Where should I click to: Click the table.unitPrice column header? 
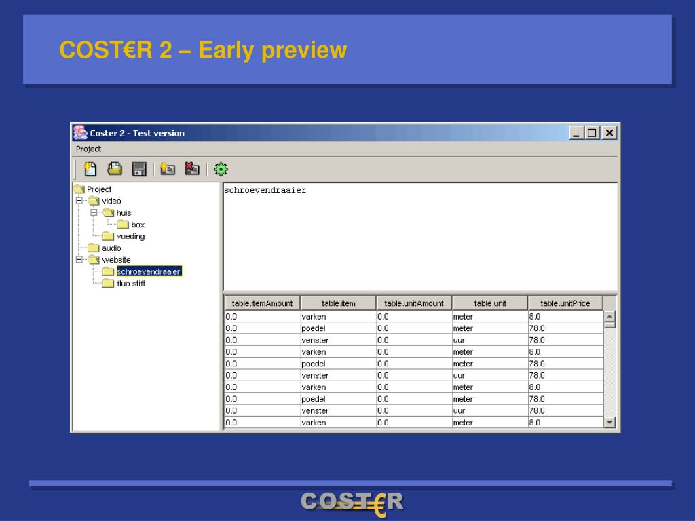pyautogui.click(x=565, y=303)
